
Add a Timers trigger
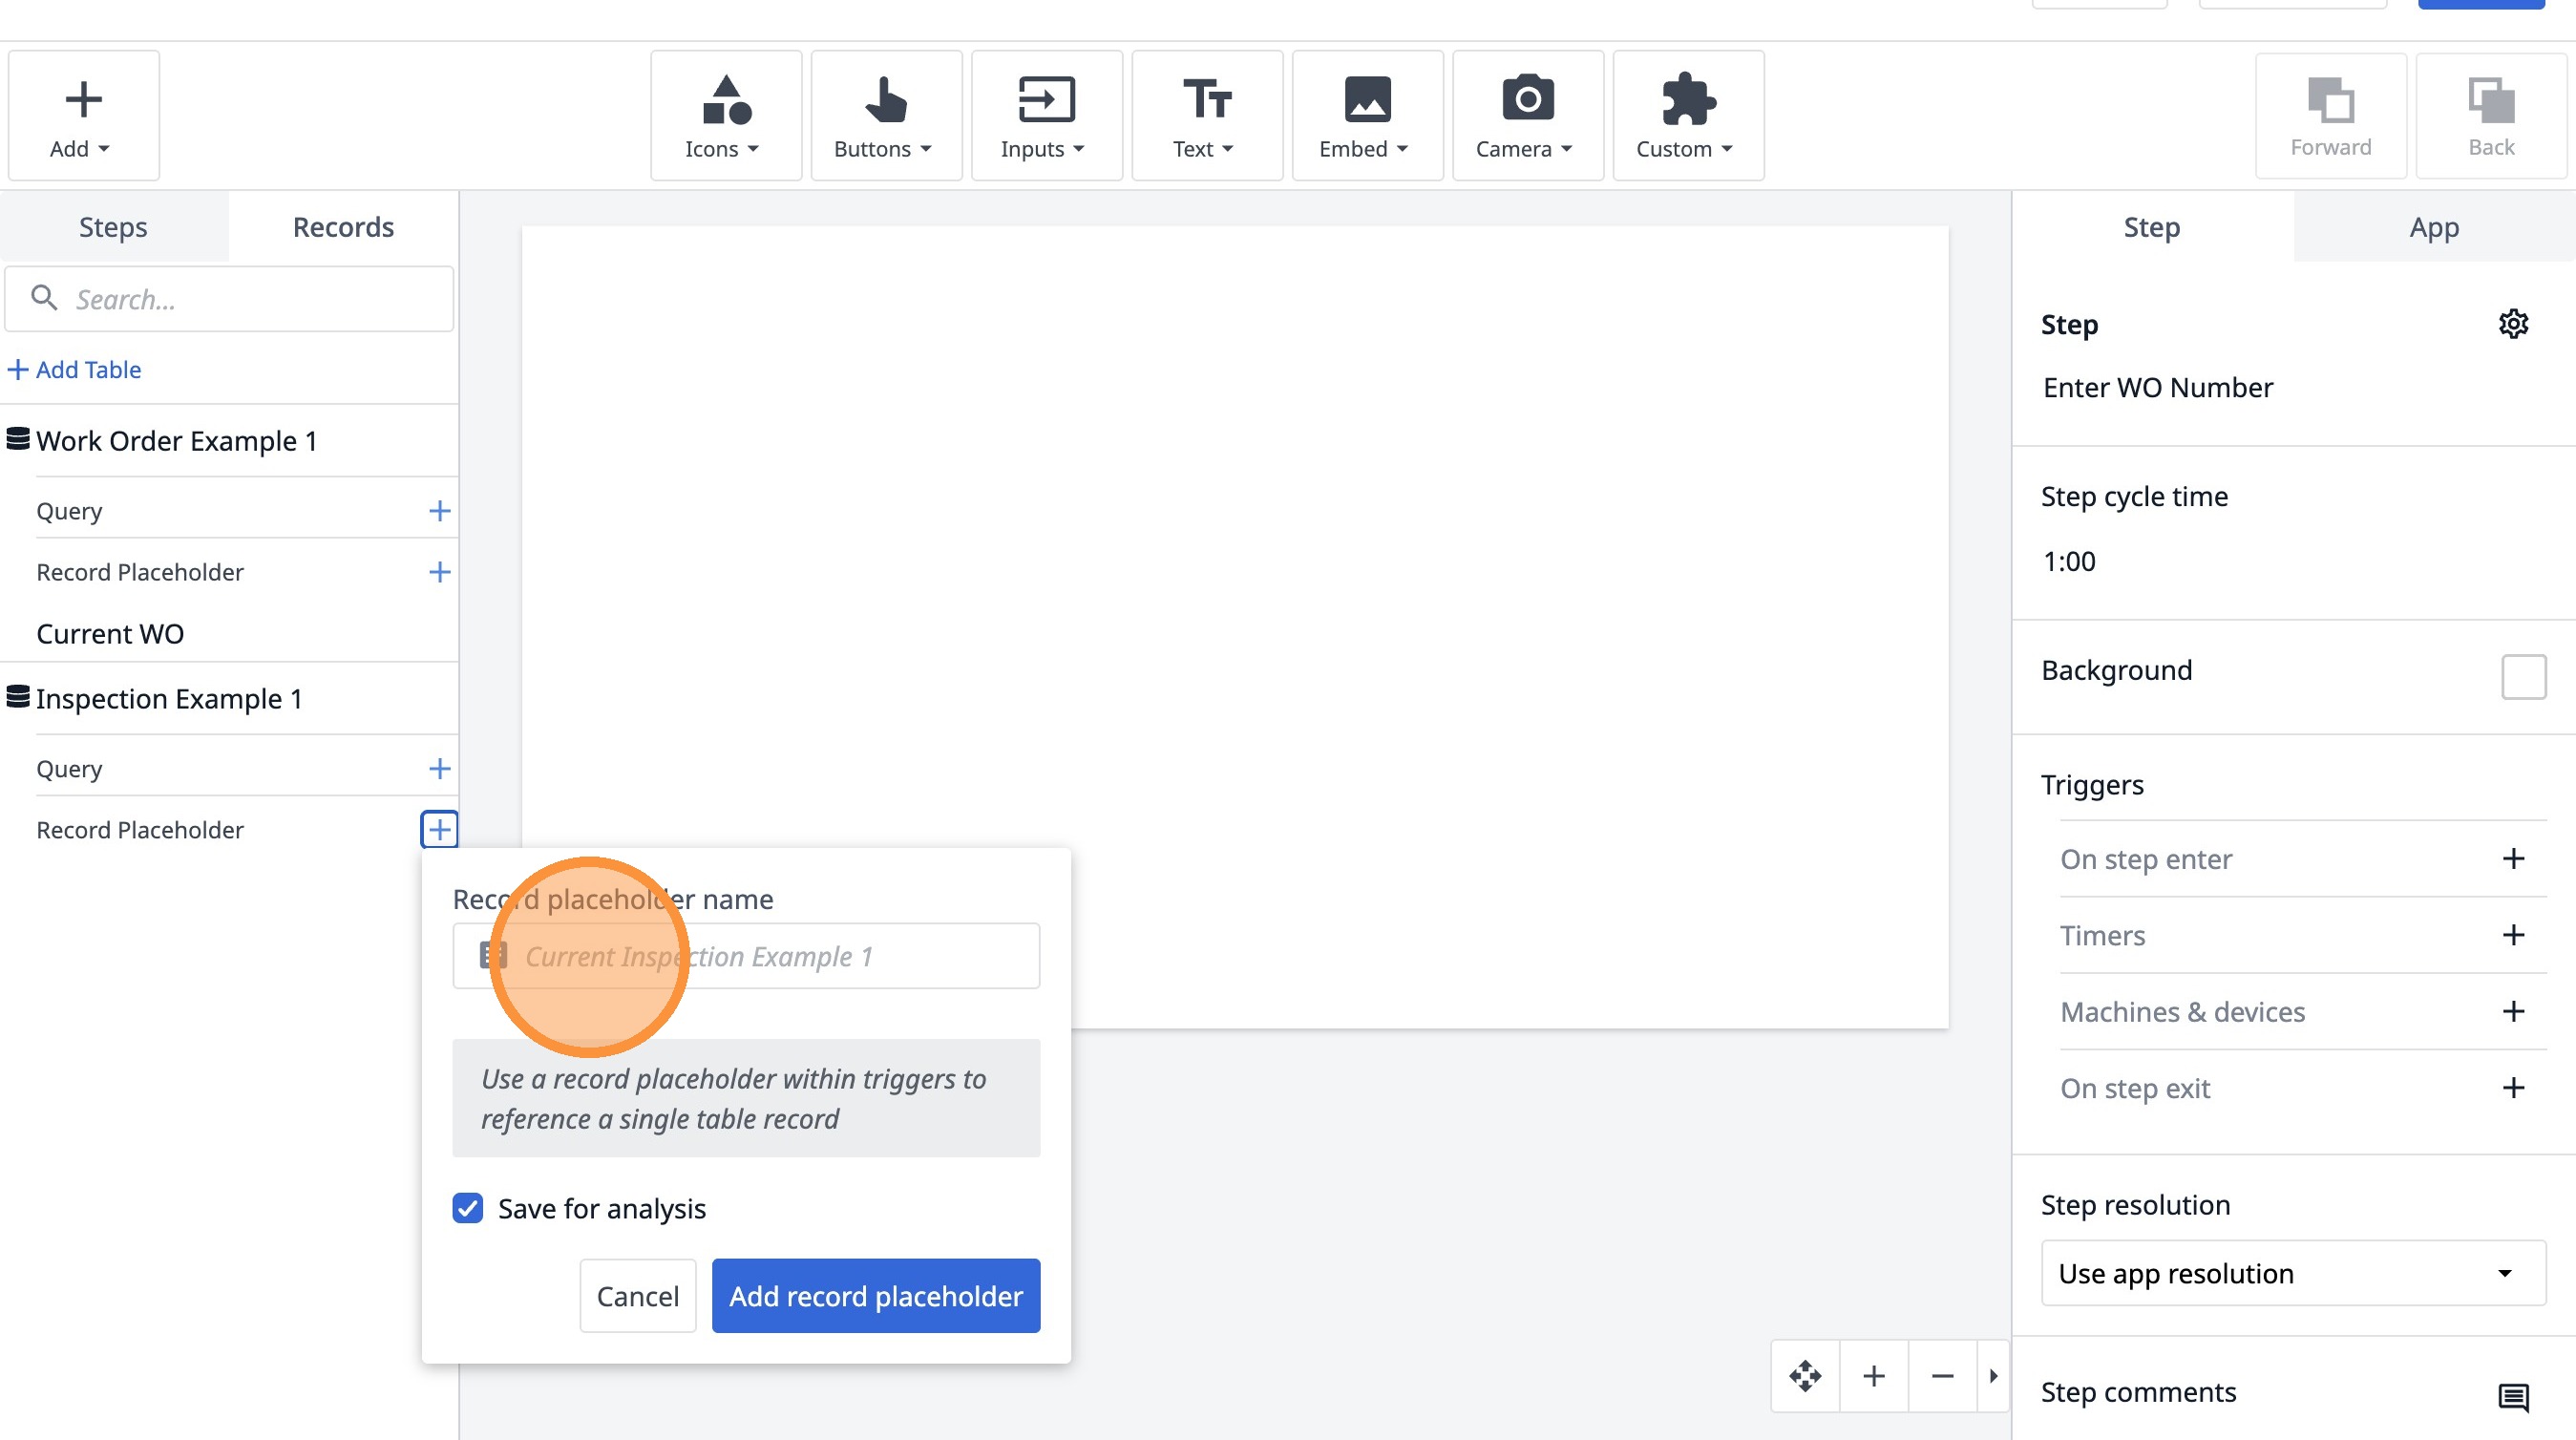point(2513,935)
